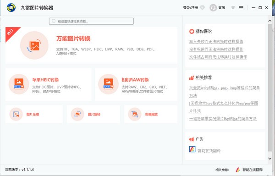Open 苹果HEIC转换 feature title
Viewport: 275px width, 176px height.
pyautogui.click(x=45, y=80)
